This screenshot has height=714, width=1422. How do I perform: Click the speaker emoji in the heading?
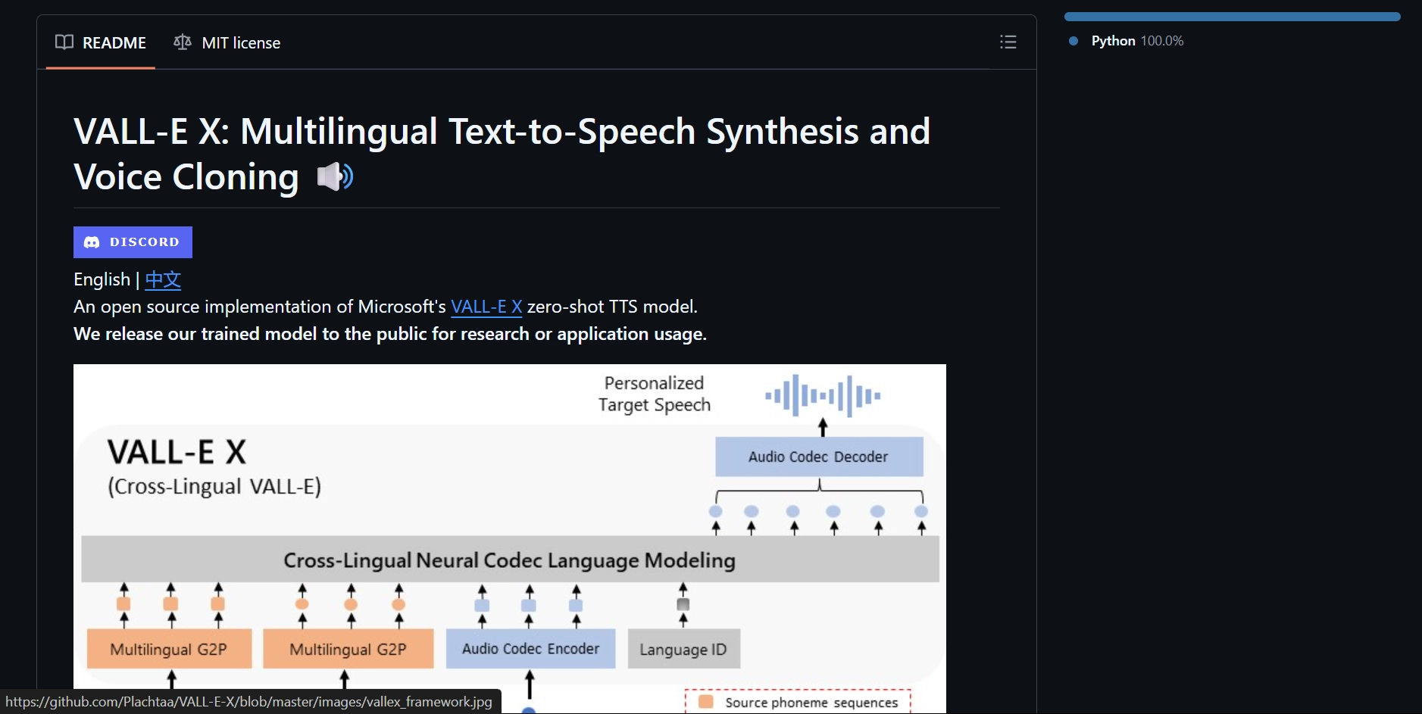(x=335, y=177)
